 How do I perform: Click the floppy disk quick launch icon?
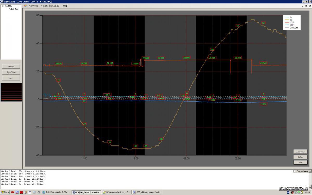pos(17,192)
